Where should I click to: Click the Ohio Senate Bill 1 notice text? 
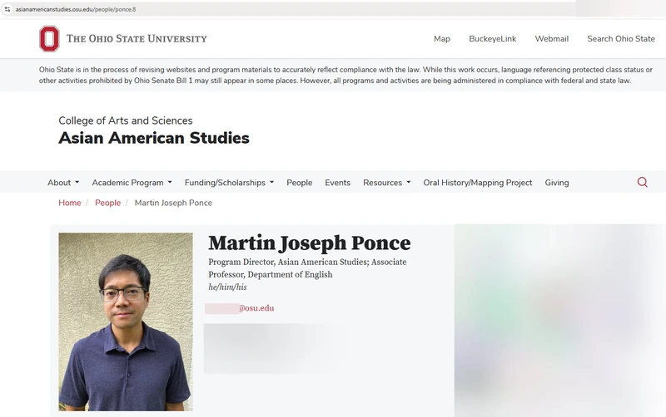click(x=345, y=75)
